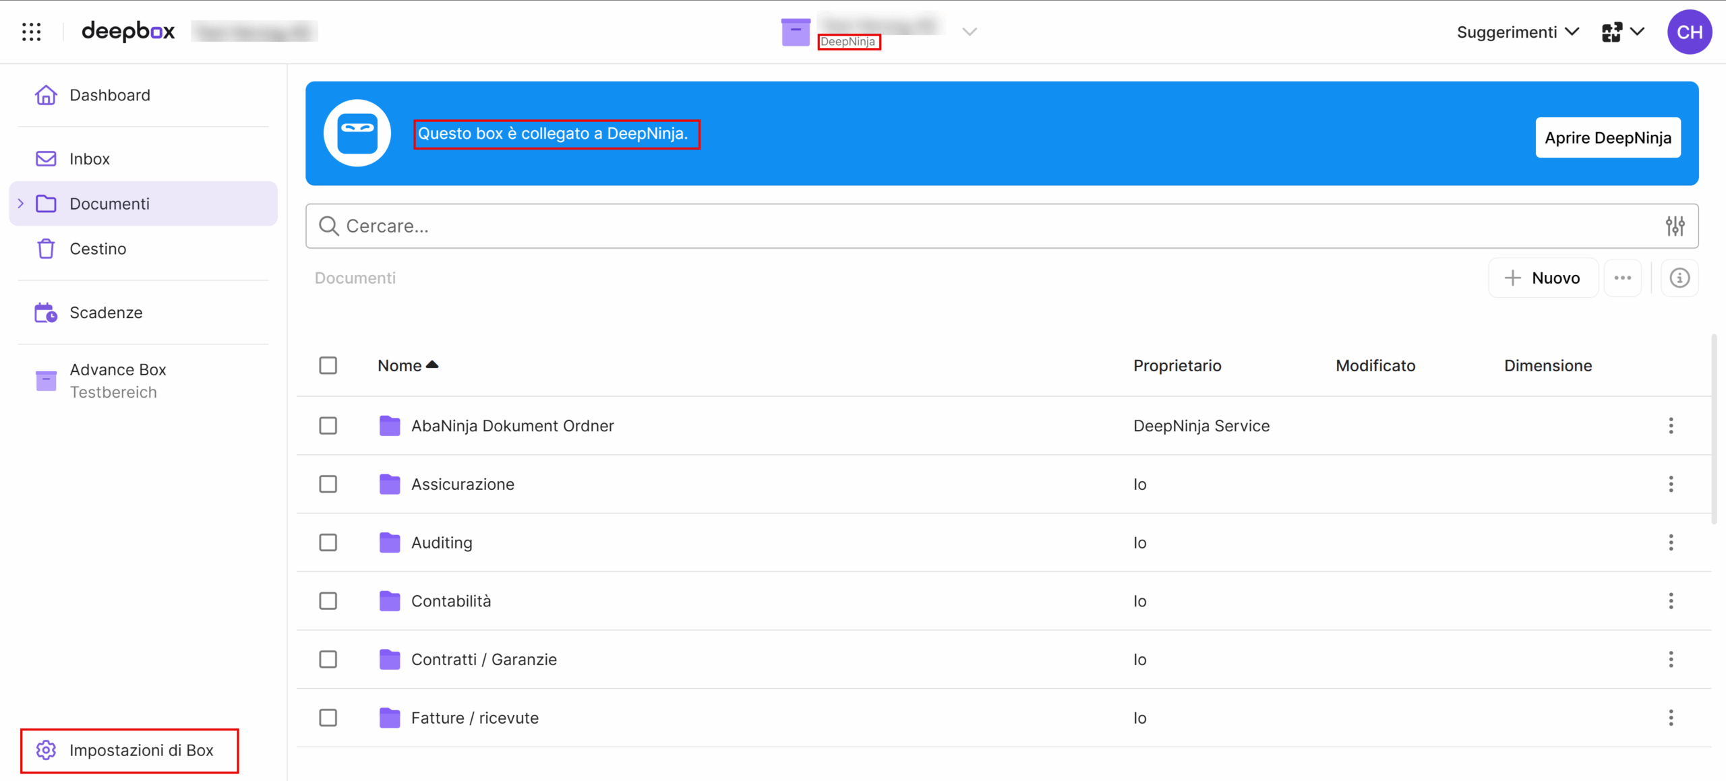
Task: Open the AbaNinja Dokument Ordner folder
Action: (512, 426)
